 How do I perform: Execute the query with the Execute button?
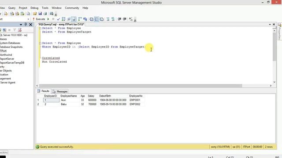(x=39, y=19)
